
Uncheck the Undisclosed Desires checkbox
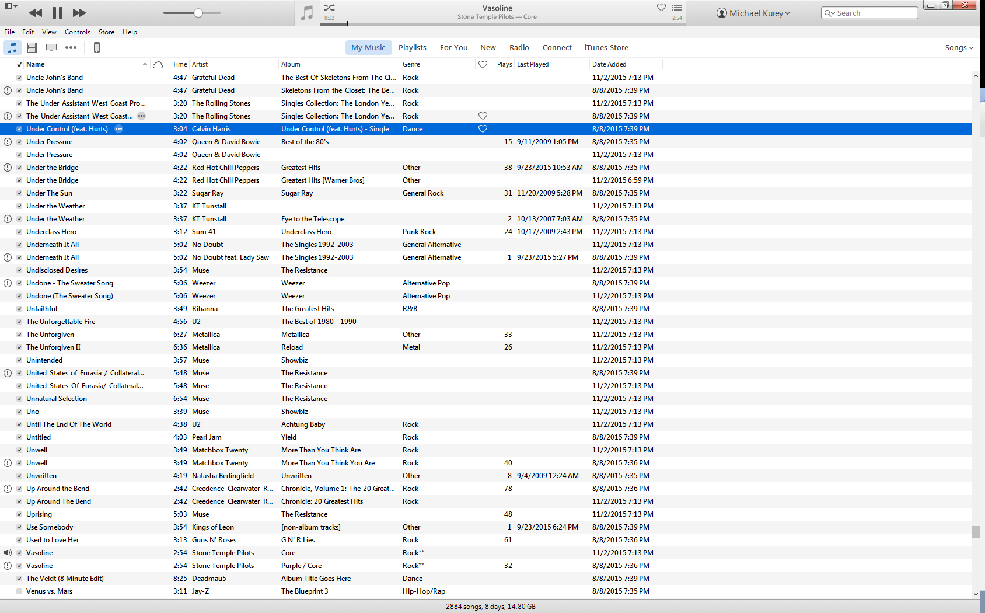point(19,270)
